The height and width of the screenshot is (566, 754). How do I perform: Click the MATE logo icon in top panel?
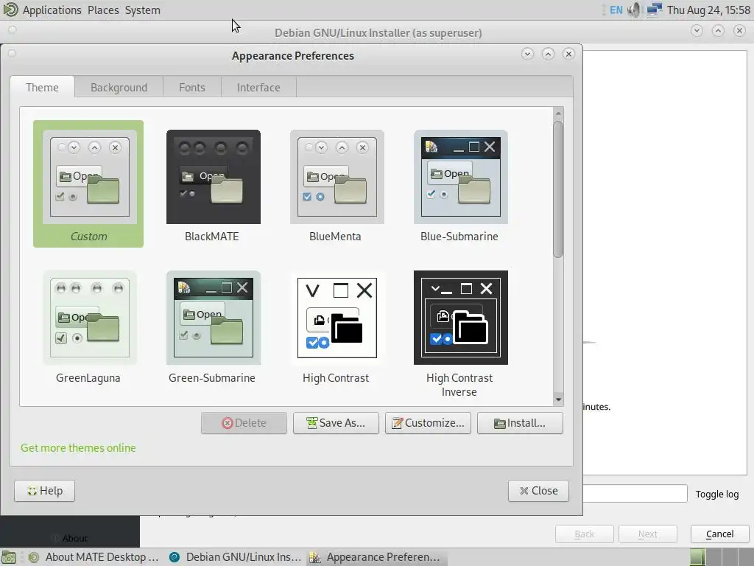pyautogui.click(x=10, y=10)
